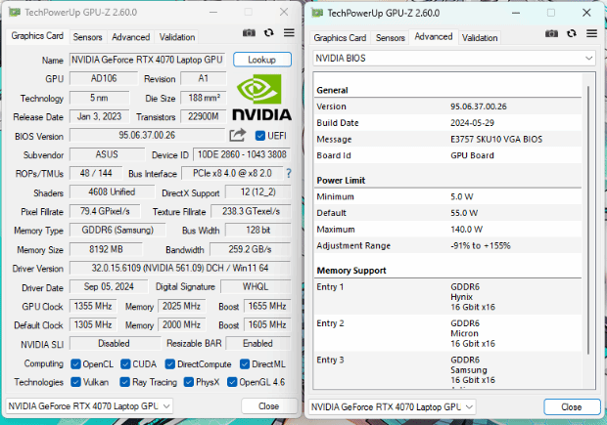This screenshot has height=425, width=607.
Task: Open hamburger menu in right GPU-Z window
Action: [591, 33]
